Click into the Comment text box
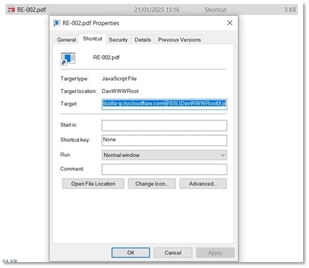This screenshot has height=268, width=309. 164,169
